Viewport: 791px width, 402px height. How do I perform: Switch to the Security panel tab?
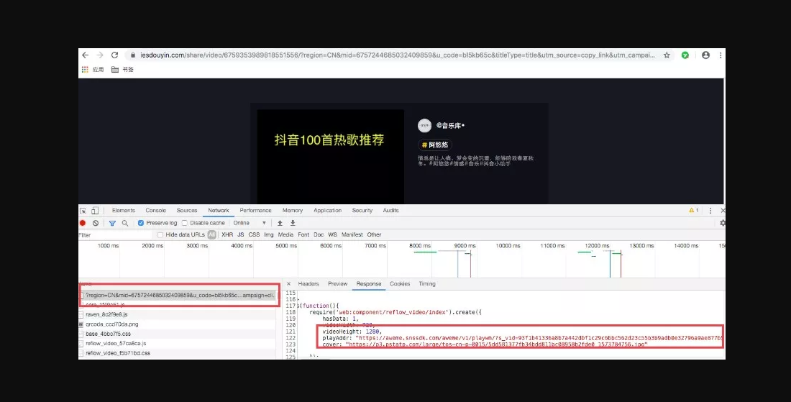point(362,210)
